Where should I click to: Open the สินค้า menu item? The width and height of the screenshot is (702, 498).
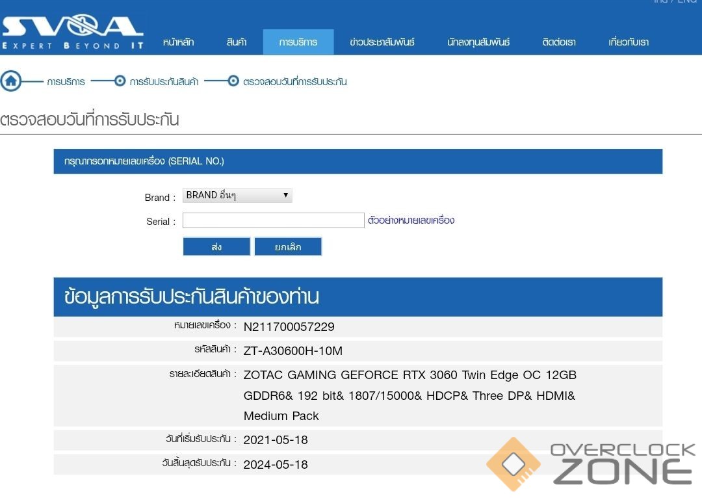[x=237, y=42]
